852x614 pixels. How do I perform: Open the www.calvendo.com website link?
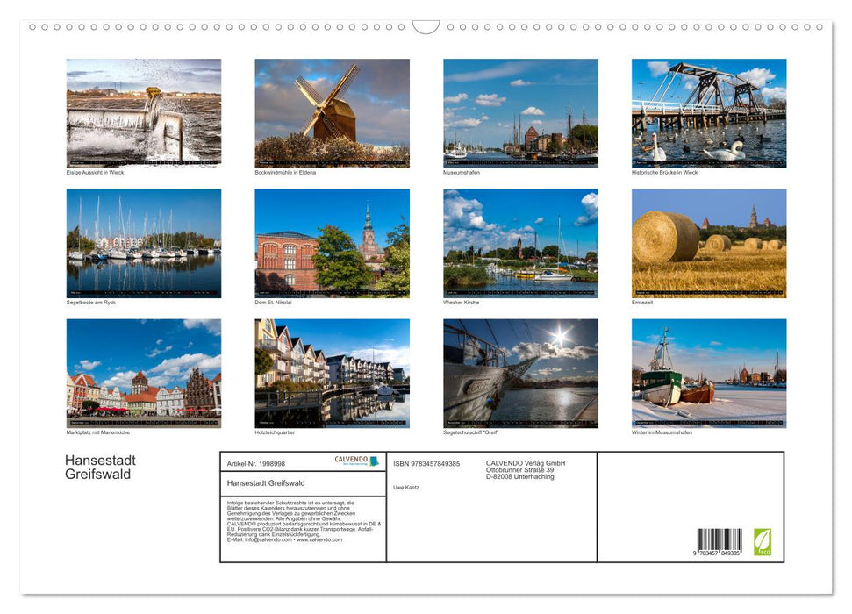pos(320,541)
